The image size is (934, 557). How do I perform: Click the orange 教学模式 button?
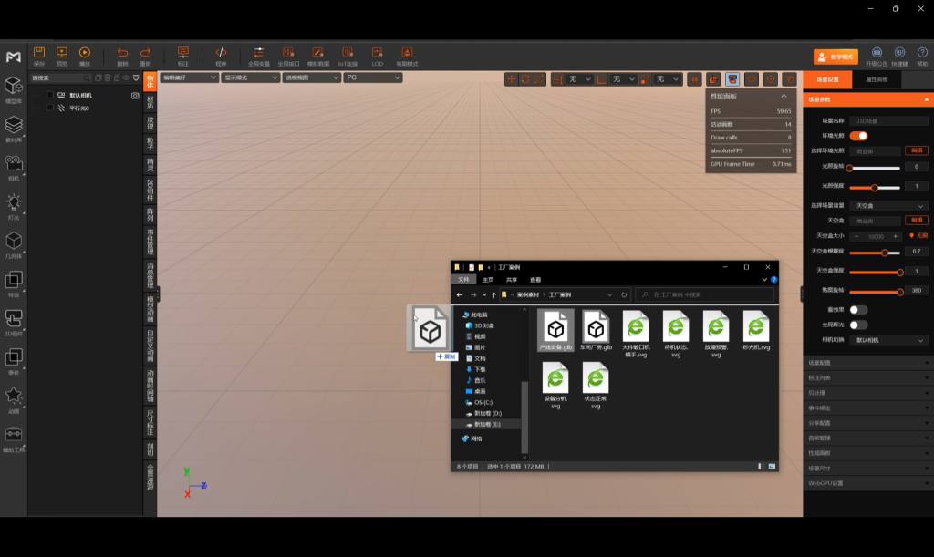coord(835,57)
